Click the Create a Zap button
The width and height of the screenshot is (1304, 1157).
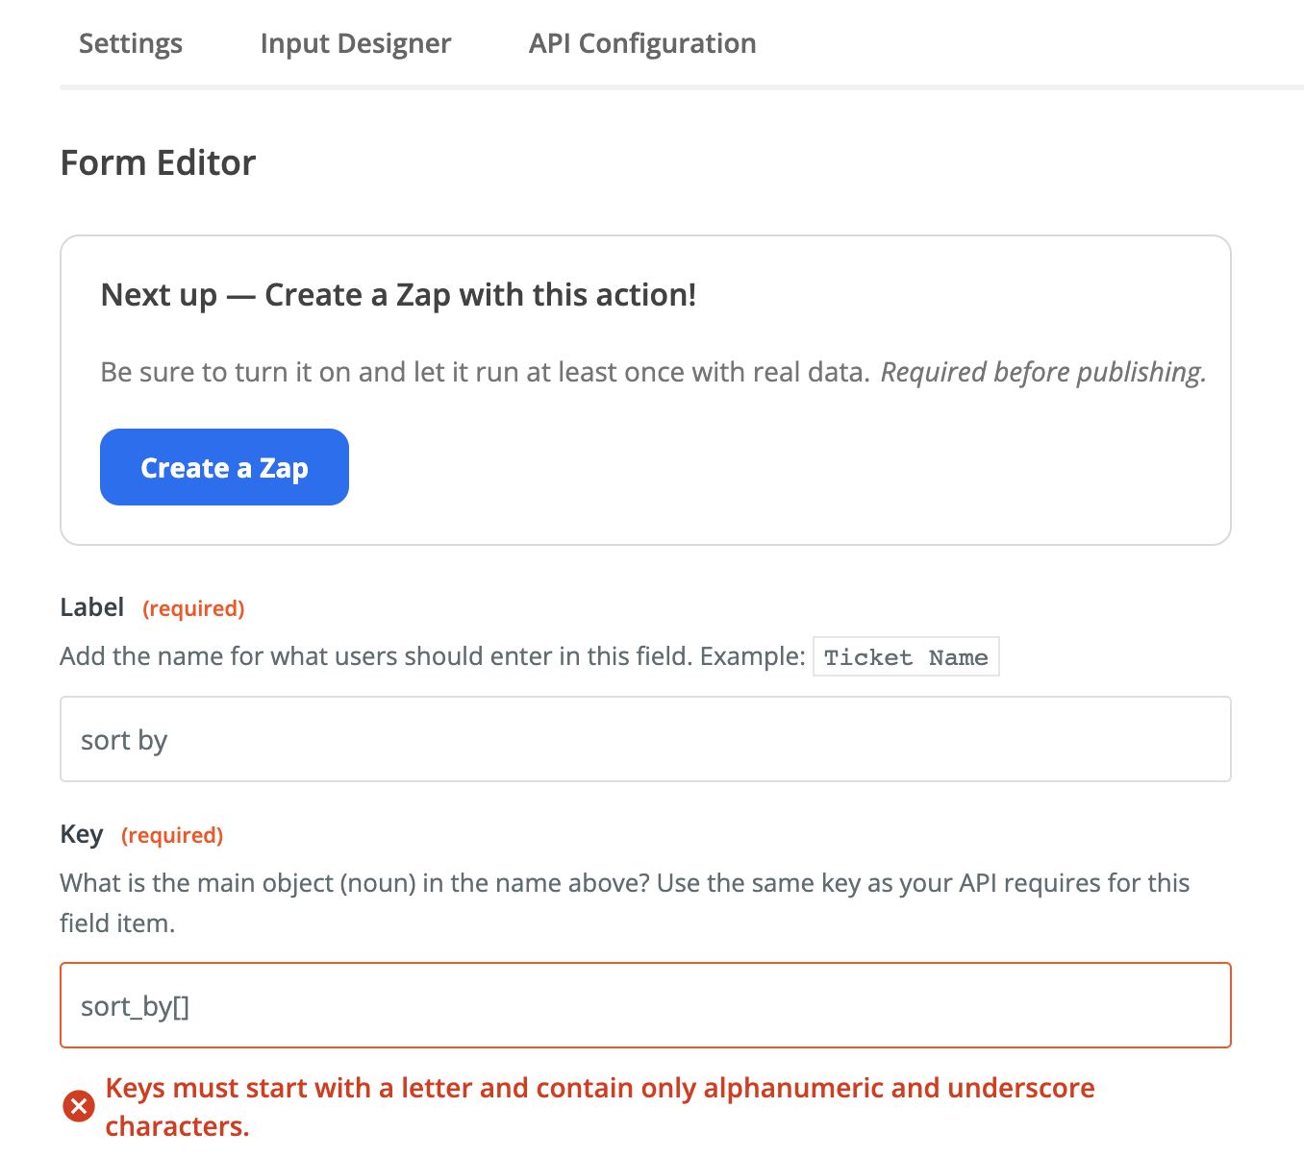(224, 467)
